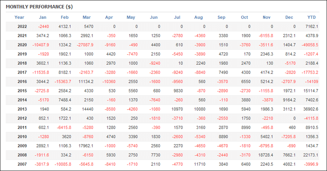Click the Dec column header

point(289,17)
